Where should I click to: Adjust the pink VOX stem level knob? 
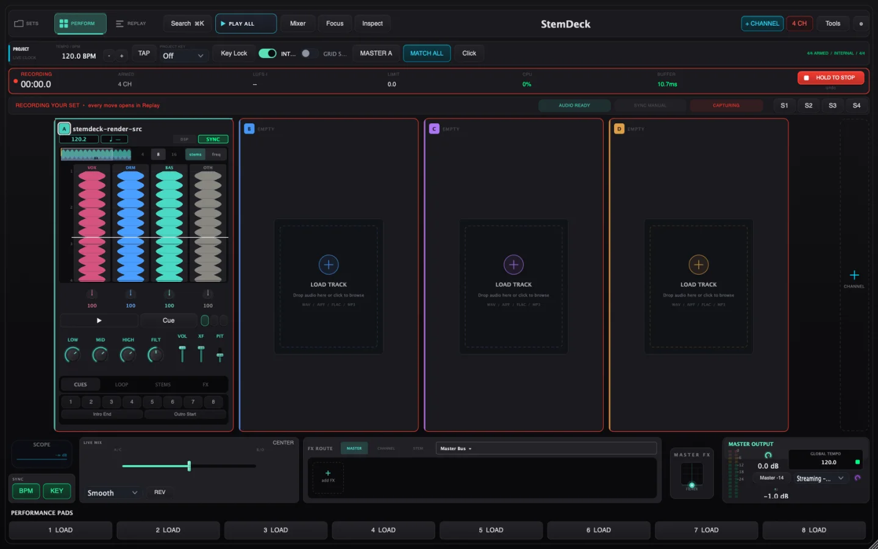coord(92,293)
